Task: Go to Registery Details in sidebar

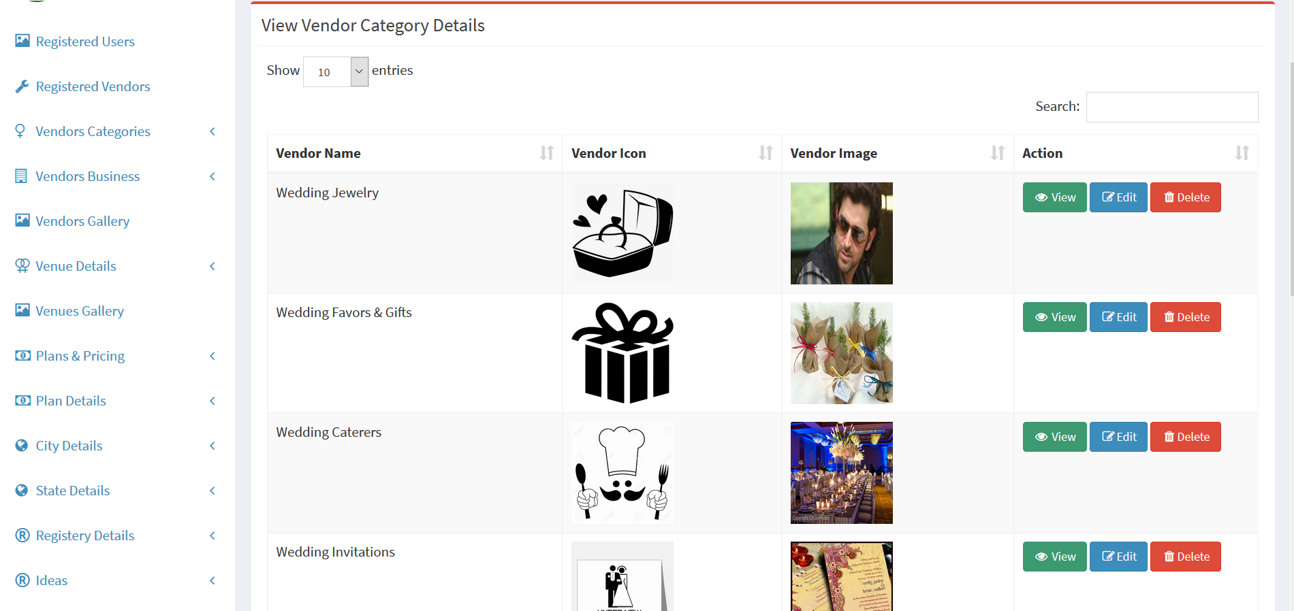Action: pos(85,535)
